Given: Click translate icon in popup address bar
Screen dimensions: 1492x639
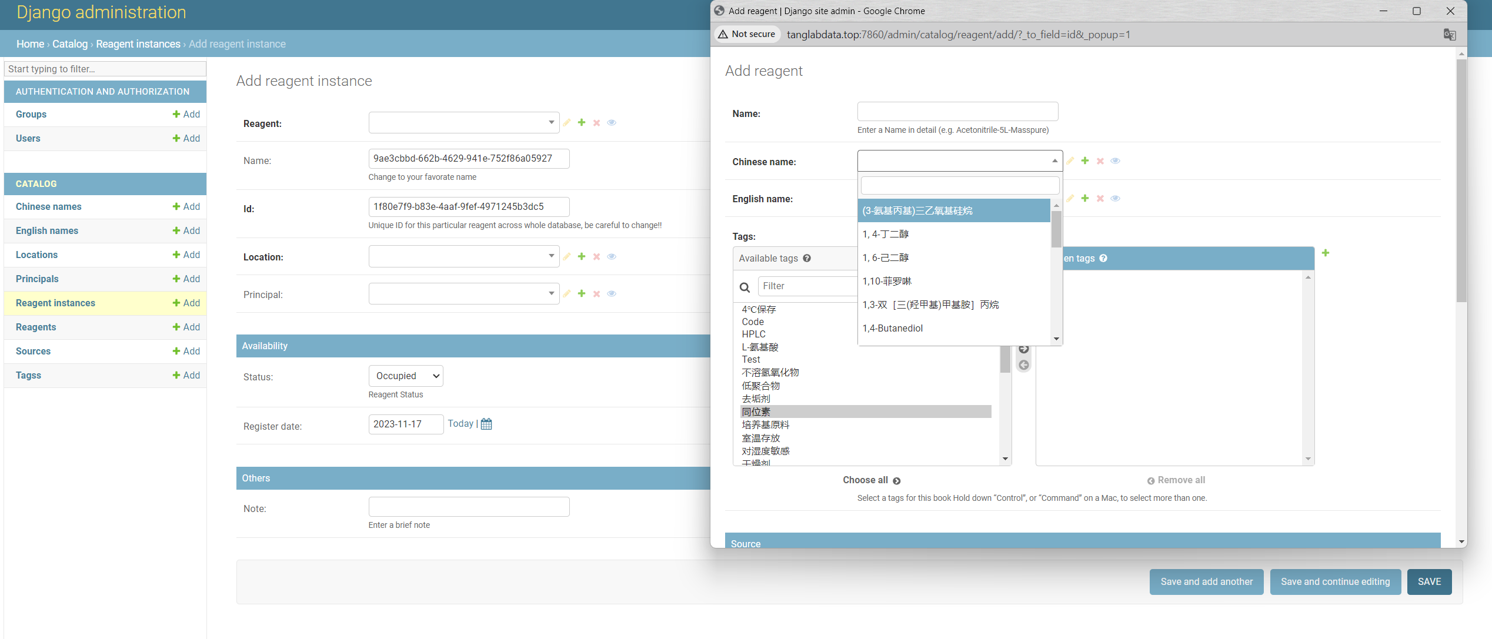Looking at the screenshot, I should [x=1450, y=35].
